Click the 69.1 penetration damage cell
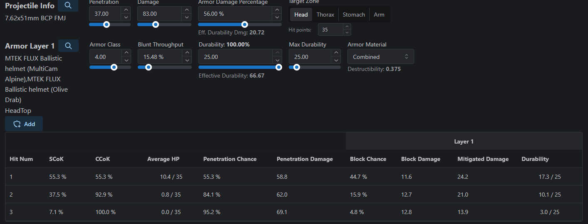 pos(282,212)
